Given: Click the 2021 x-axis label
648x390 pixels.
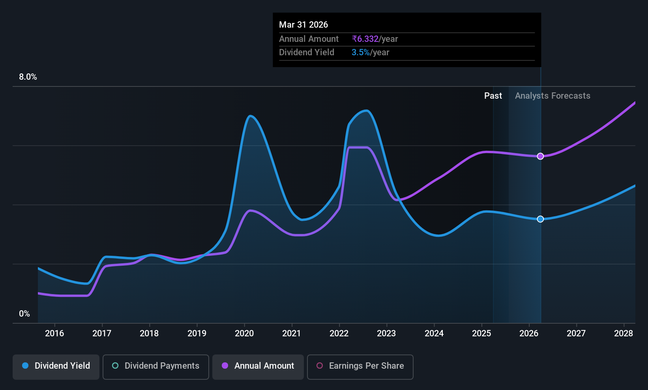Looking at the screenshot, I should (x=292, y=334).
